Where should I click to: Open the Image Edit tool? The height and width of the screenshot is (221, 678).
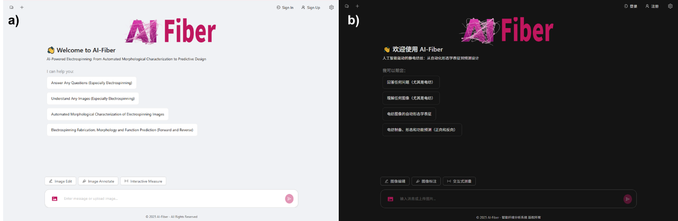[60, 181]
